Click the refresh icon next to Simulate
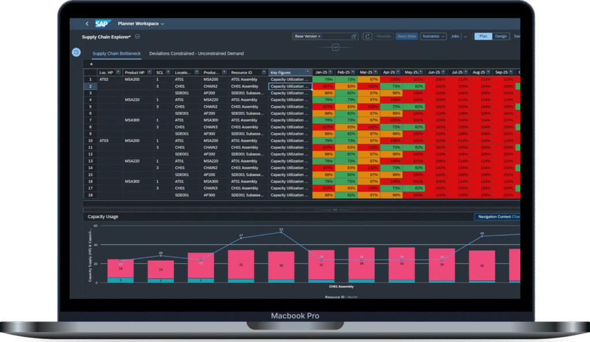Screen dimensions: 590x342 tap(368, 36)
